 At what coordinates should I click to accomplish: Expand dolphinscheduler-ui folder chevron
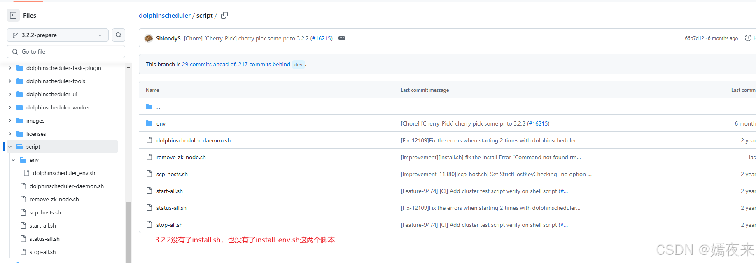[10, 94]
